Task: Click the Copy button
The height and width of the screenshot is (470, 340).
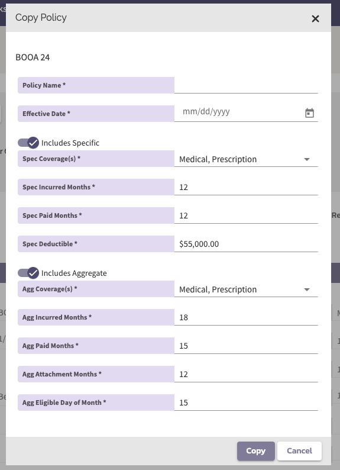Action: coord(255,451)
